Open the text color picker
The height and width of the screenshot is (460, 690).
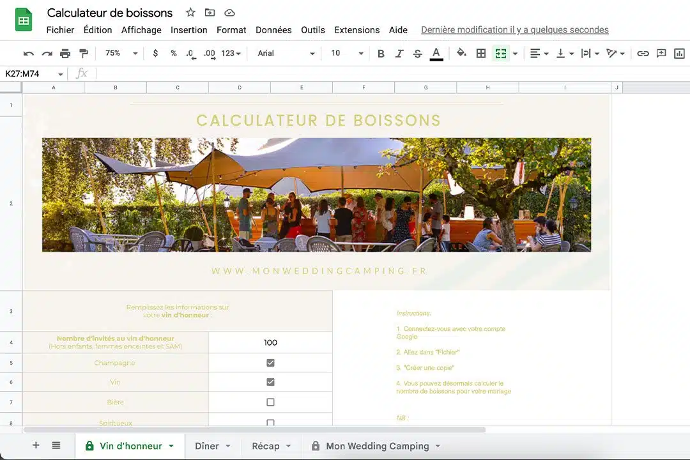coord(436,54)
